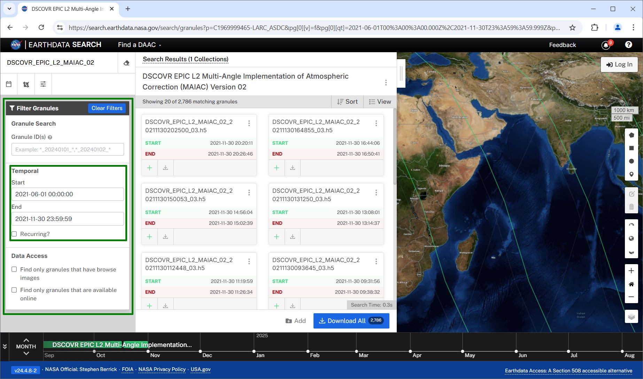Open options menu for granule 0211130202500_03

point(249,123)
